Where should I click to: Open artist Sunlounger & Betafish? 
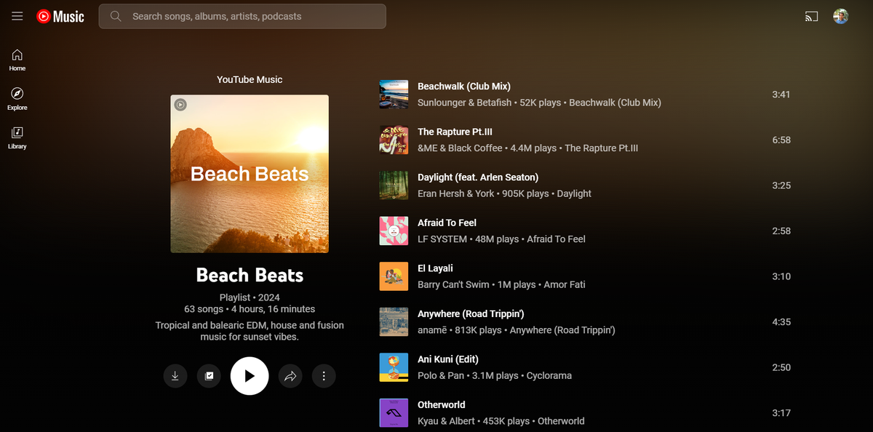(x=465, y=103)
